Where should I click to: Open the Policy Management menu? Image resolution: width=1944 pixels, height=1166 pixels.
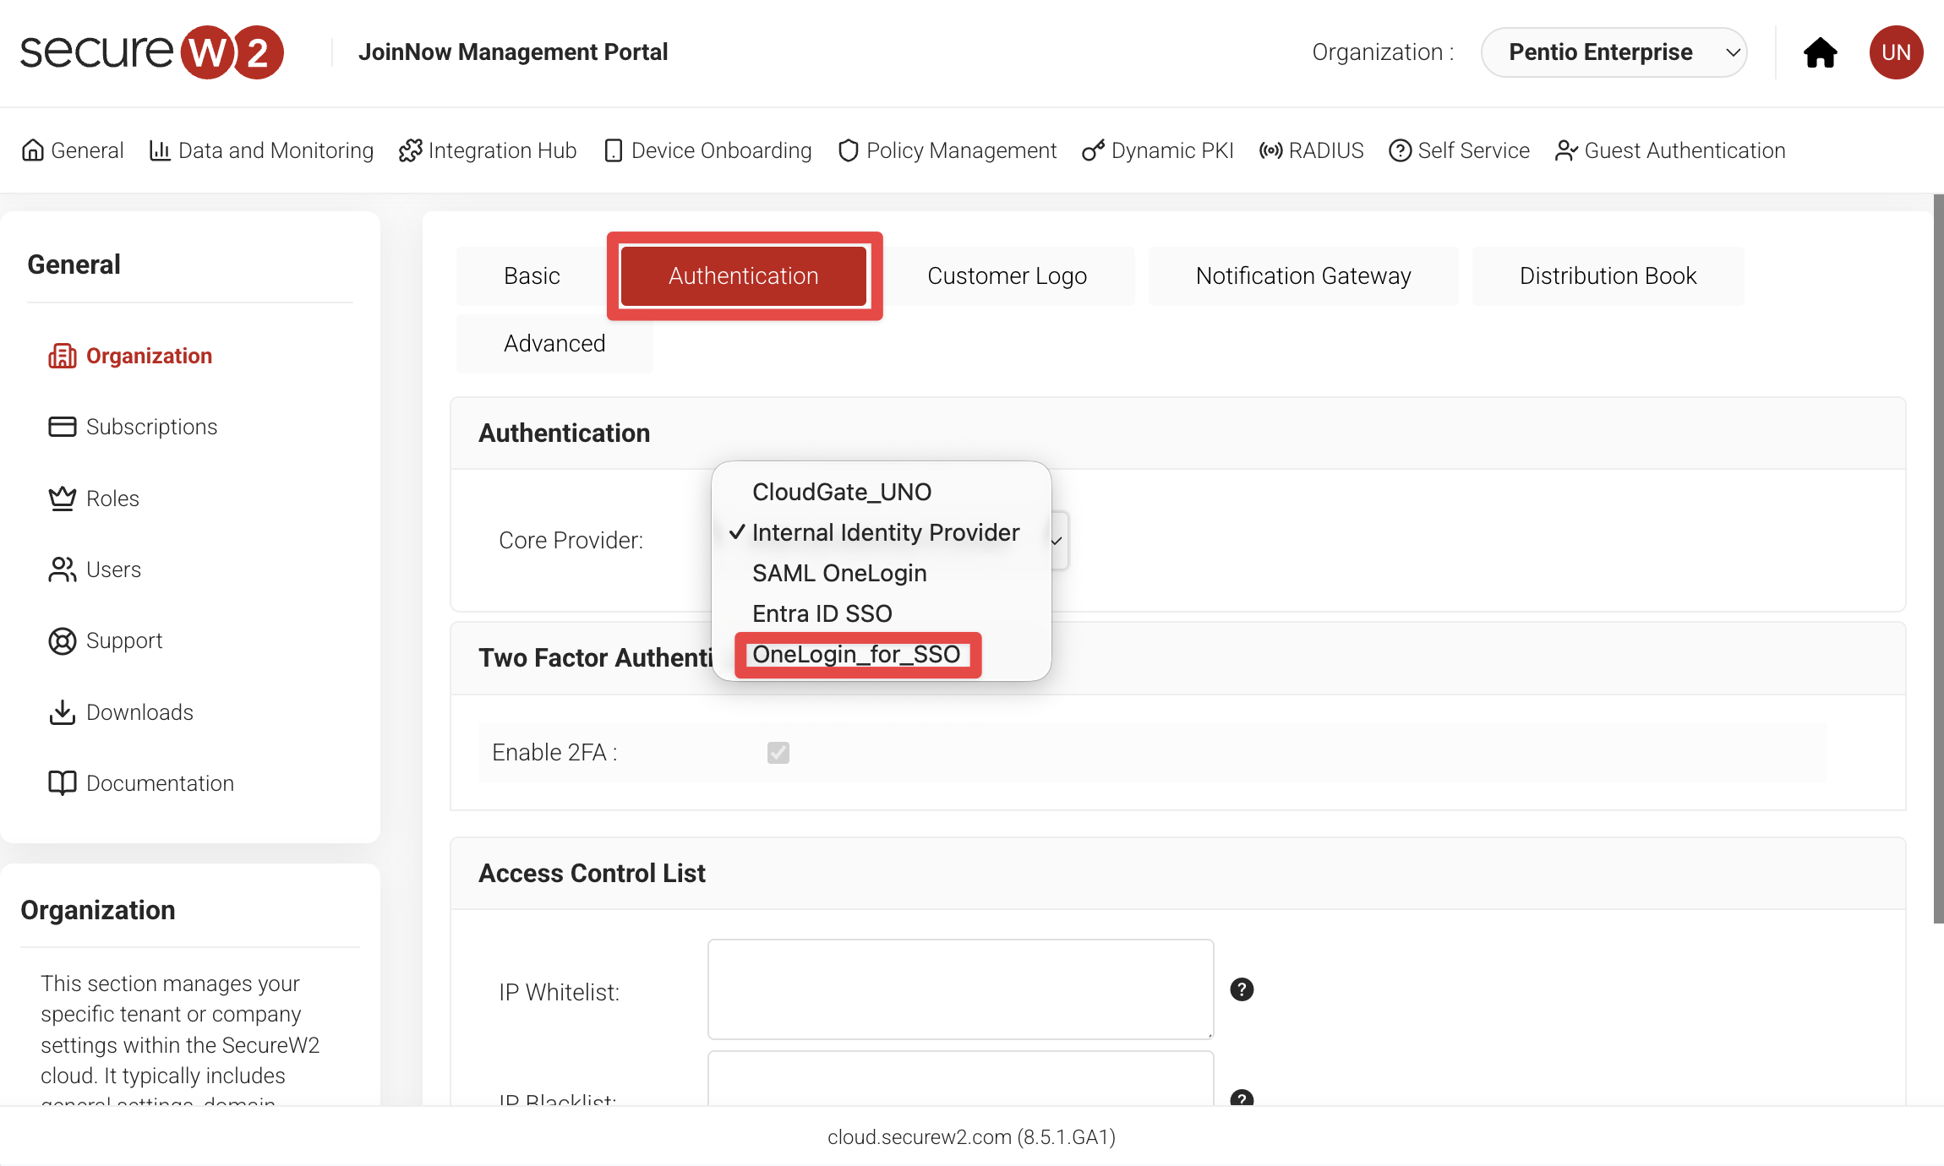pyautogui.click(x=947, y=150)
